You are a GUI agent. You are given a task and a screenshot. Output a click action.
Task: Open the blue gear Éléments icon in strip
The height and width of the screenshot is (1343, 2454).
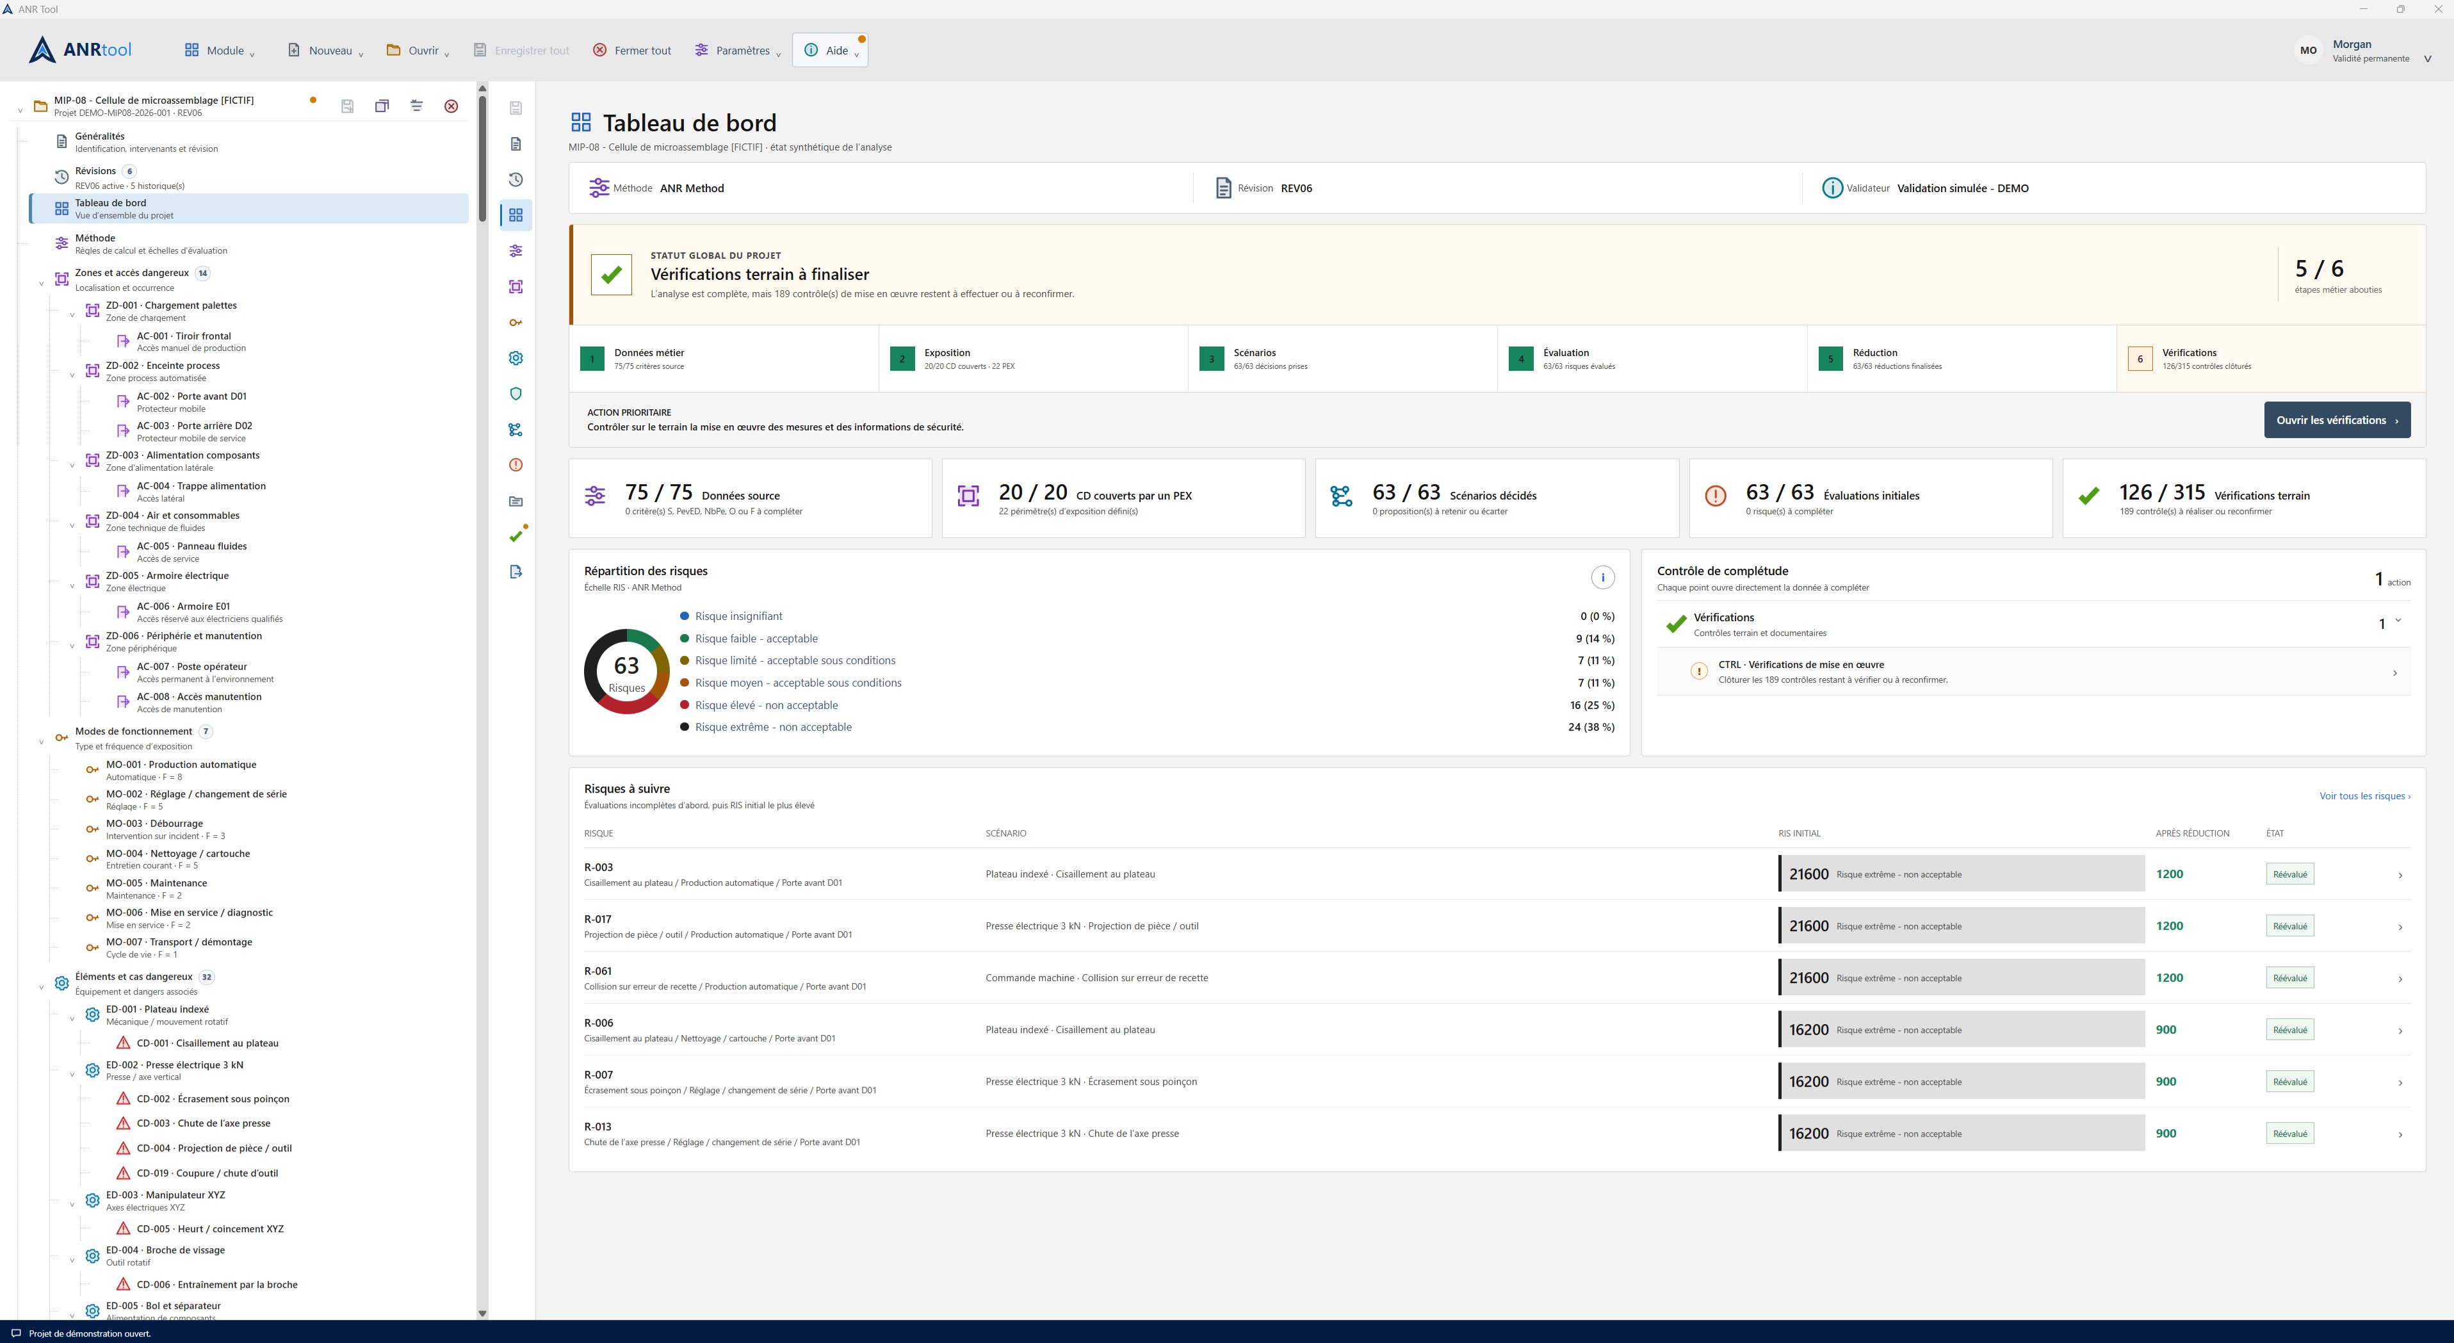[x=516, y=358]
